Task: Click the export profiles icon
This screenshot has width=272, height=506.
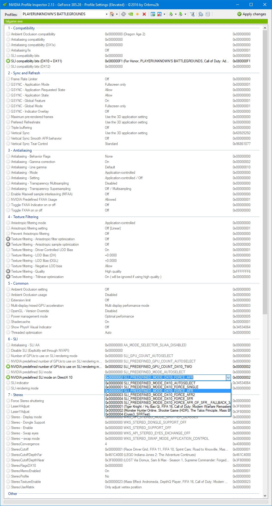Action: pos(171,14)
